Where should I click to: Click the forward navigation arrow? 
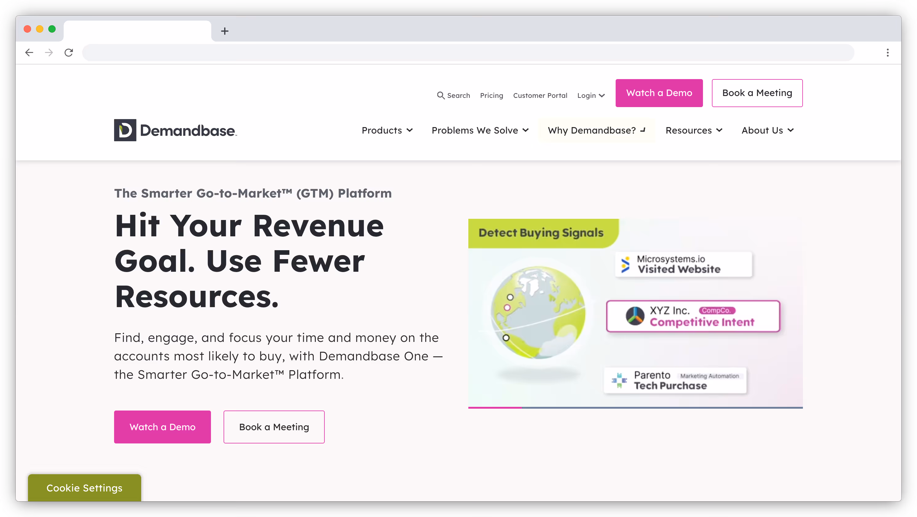(x=49, y=52)
